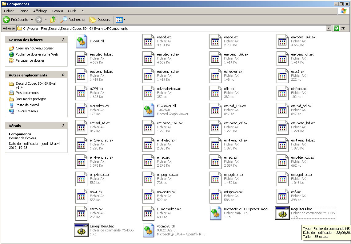Open the Favoris menu

click(58, 11)
